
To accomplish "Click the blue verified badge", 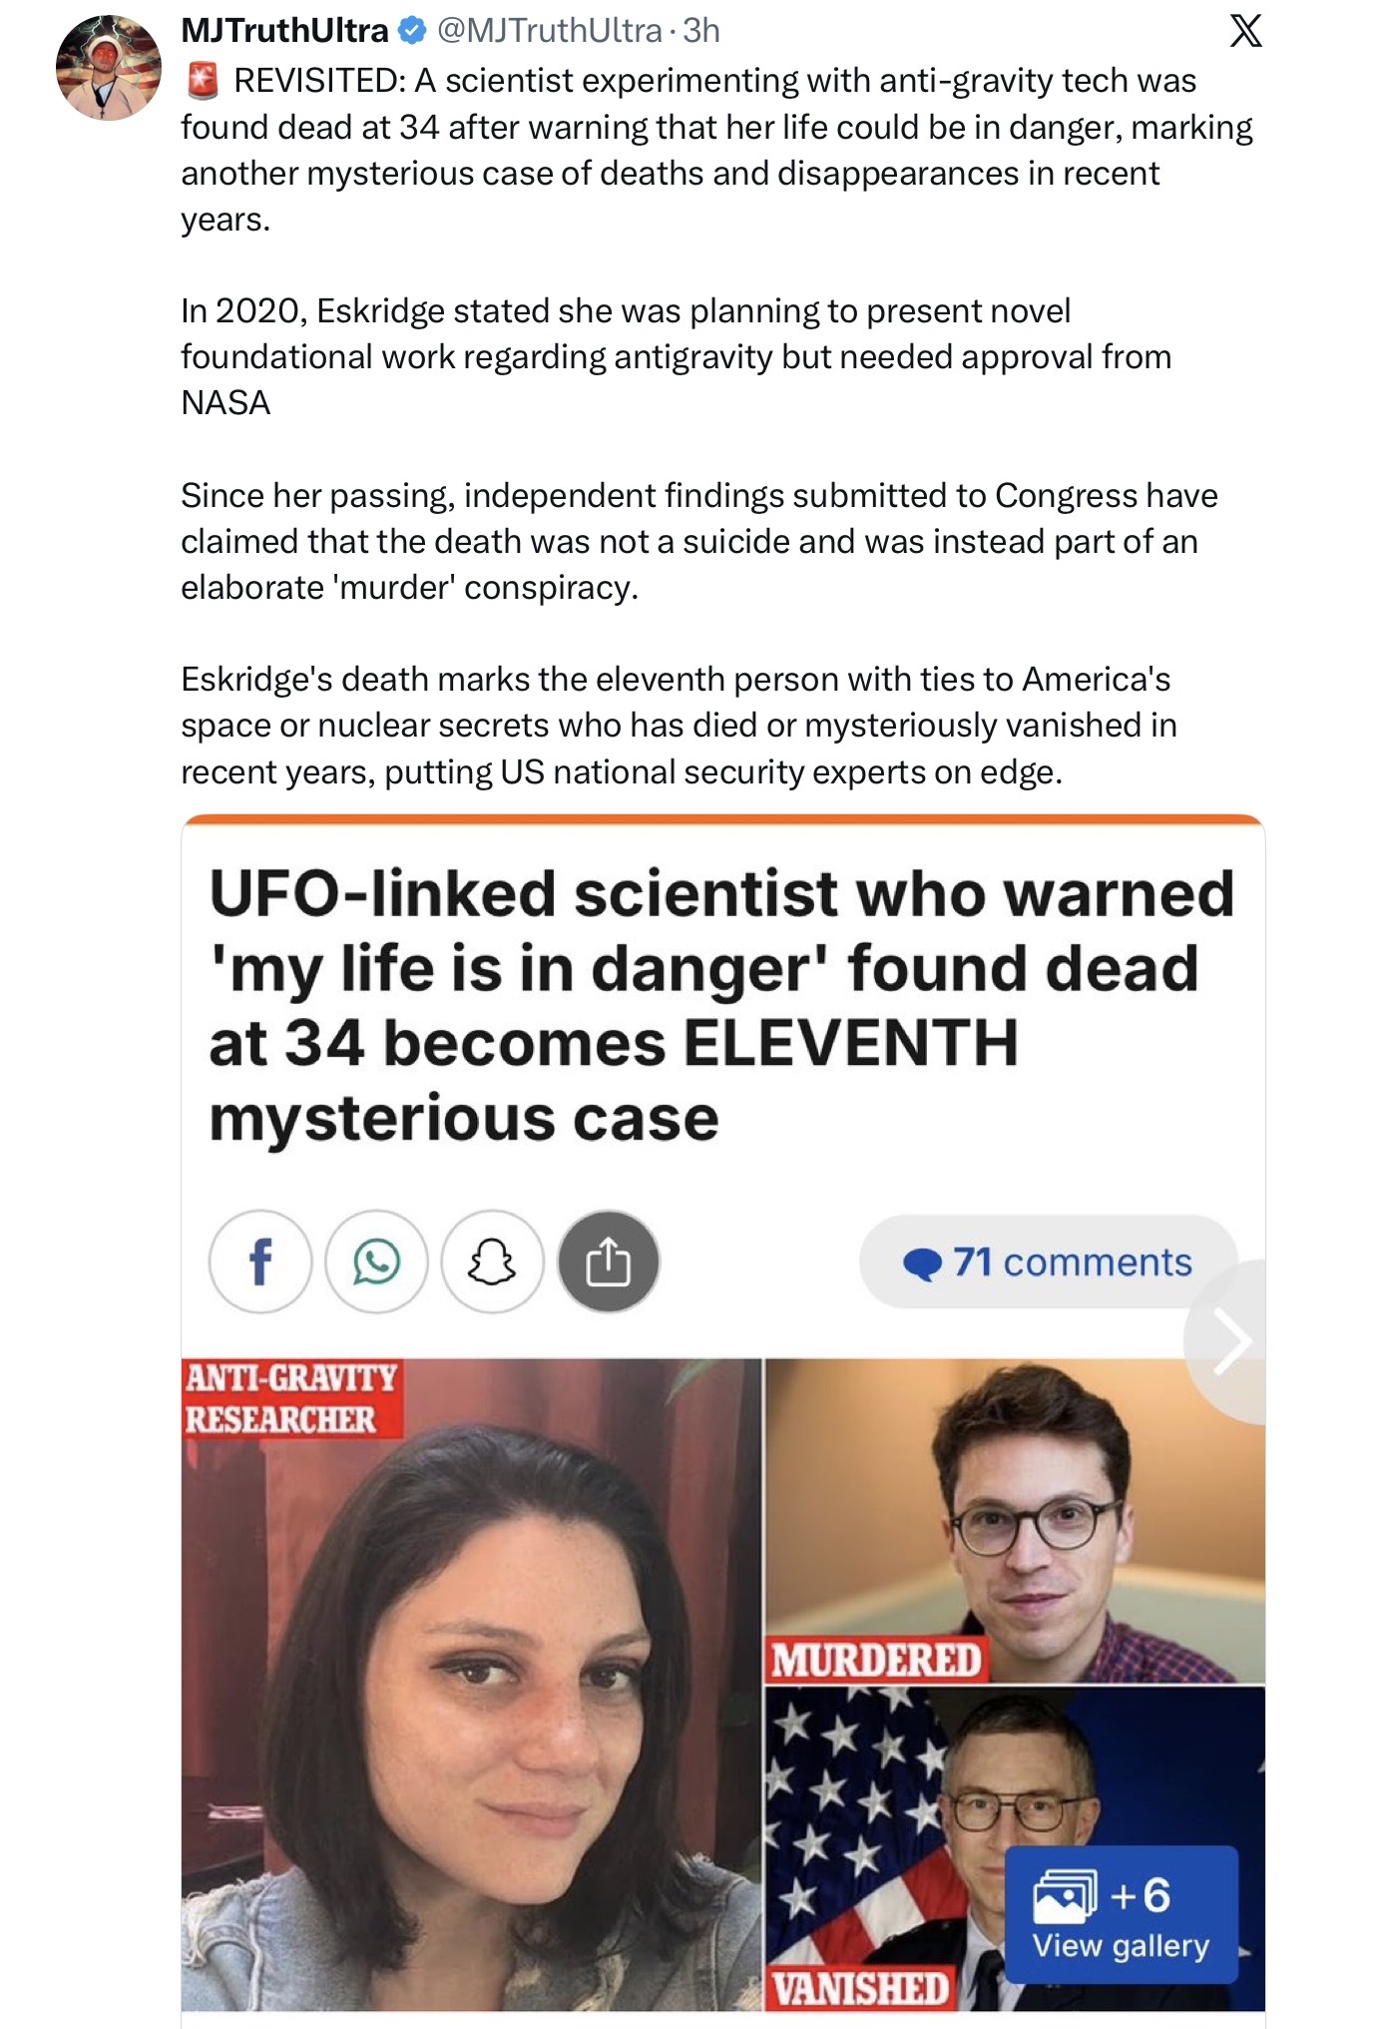I will 412,31.
